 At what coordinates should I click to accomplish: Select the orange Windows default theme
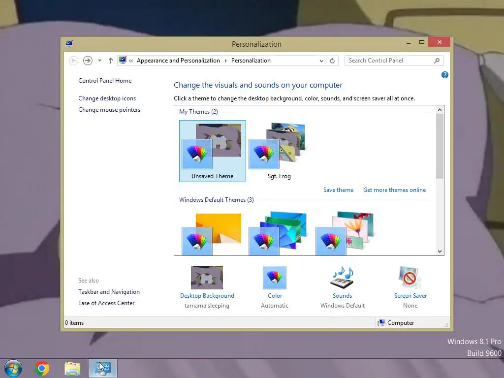point(212,233)
